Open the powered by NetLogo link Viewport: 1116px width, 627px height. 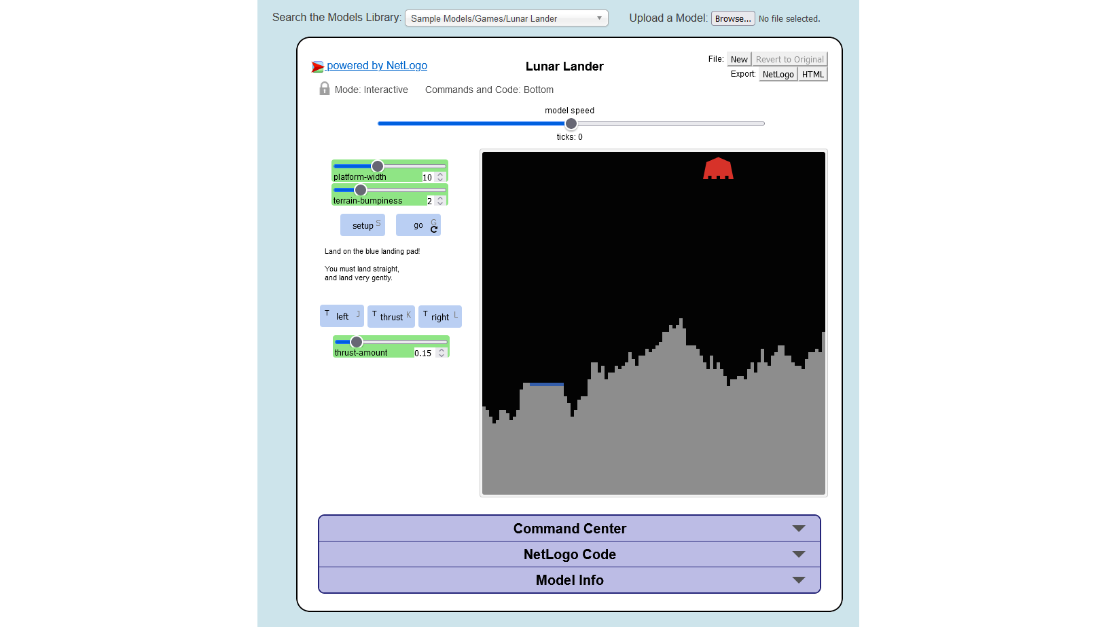pos(377,65)
